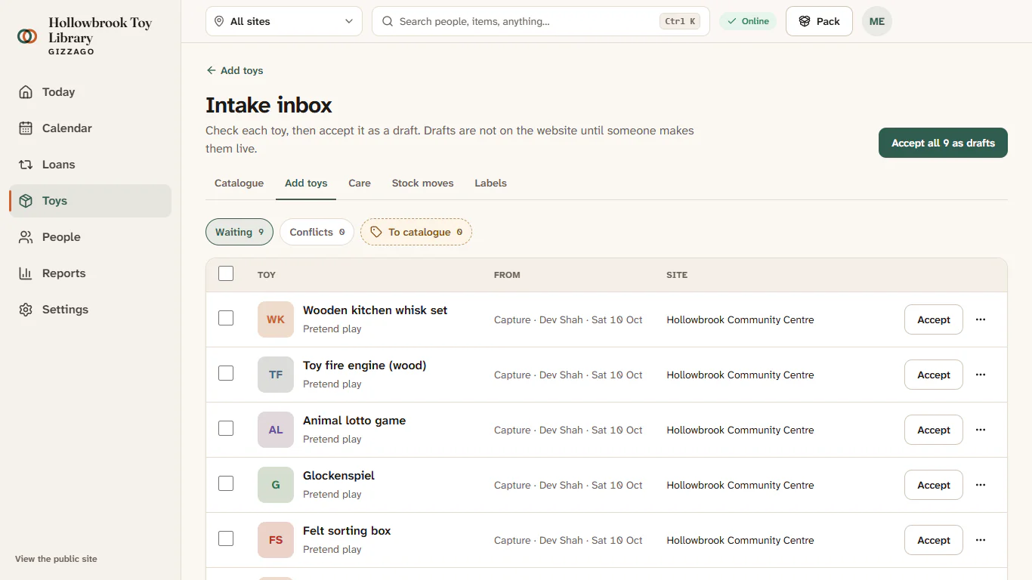Open more options for Animal lotto game

(x=981, y=430)
